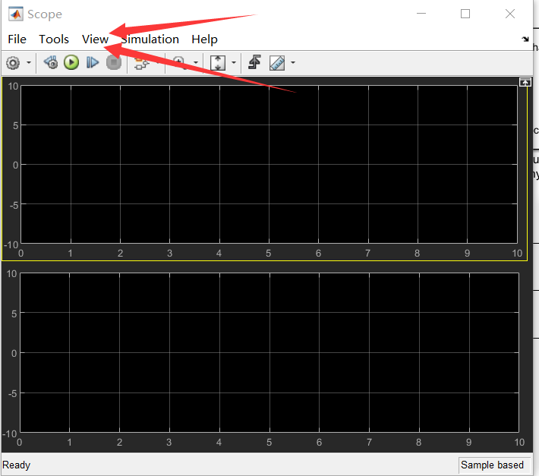Open Configuration Properties gear icon
This screenshot has height=476, width=539.
[13, 63]
